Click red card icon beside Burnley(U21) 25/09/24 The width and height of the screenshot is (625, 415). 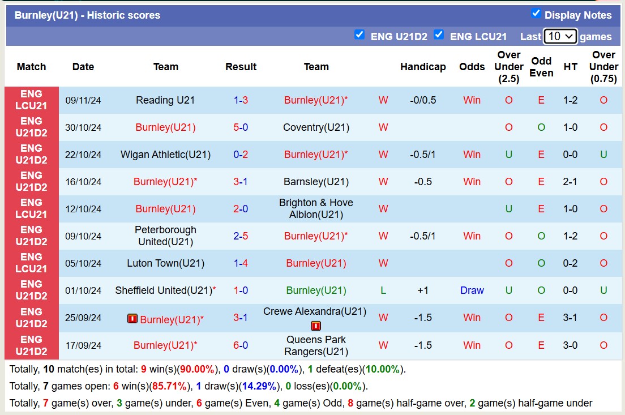(132, 319)
